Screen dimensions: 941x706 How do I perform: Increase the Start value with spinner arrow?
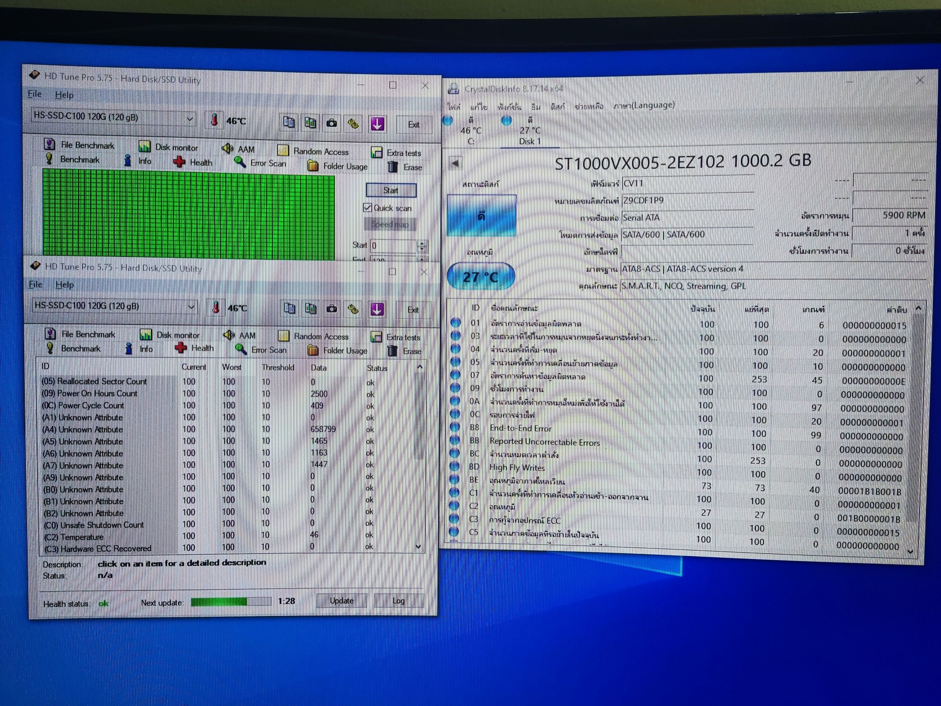422,243
